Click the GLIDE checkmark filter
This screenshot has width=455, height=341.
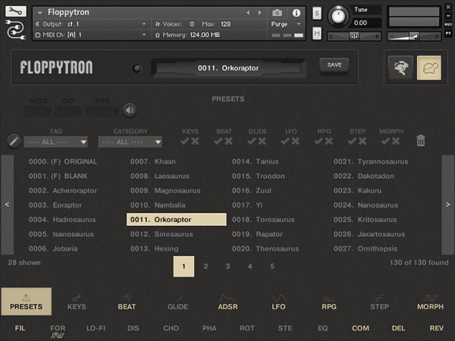click(252, 141)
